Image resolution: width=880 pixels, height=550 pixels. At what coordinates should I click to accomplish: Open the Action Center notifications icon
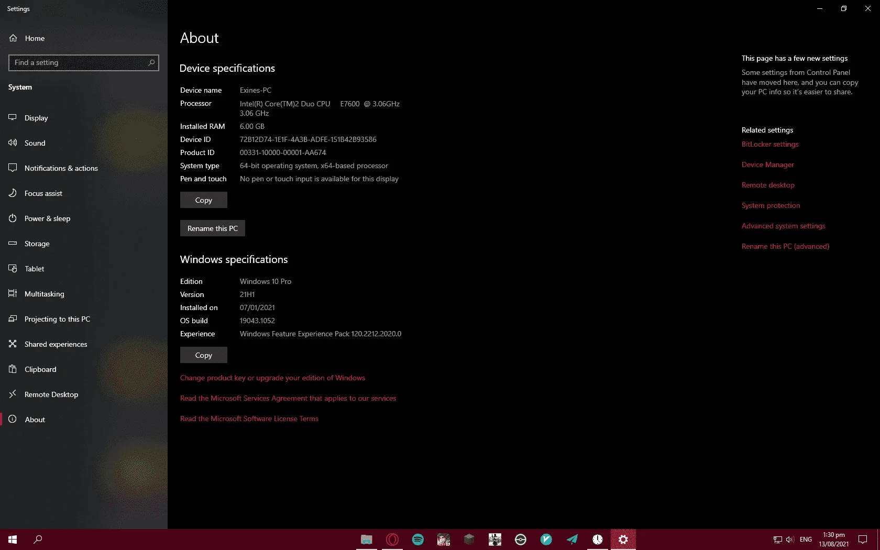(x=863, y=540)
